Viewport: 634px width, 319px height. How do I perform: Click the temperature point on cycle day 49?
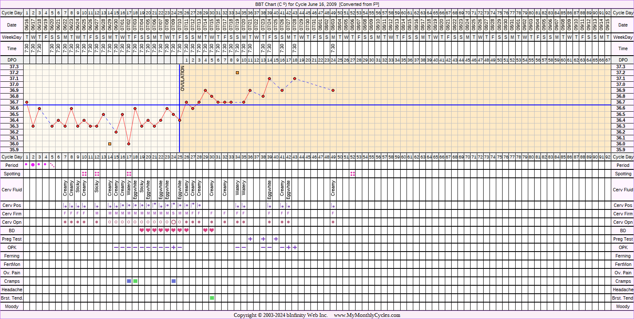[333, 91]
